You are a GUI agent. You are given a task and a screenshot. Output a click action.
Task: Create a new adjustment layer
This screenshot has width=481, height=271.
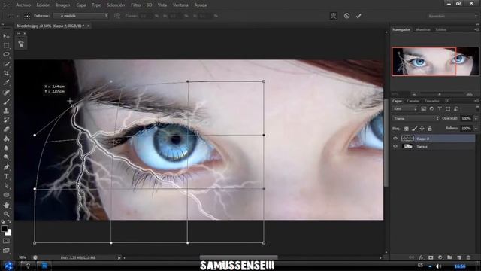pyautogui.click(x=440, y=257)
